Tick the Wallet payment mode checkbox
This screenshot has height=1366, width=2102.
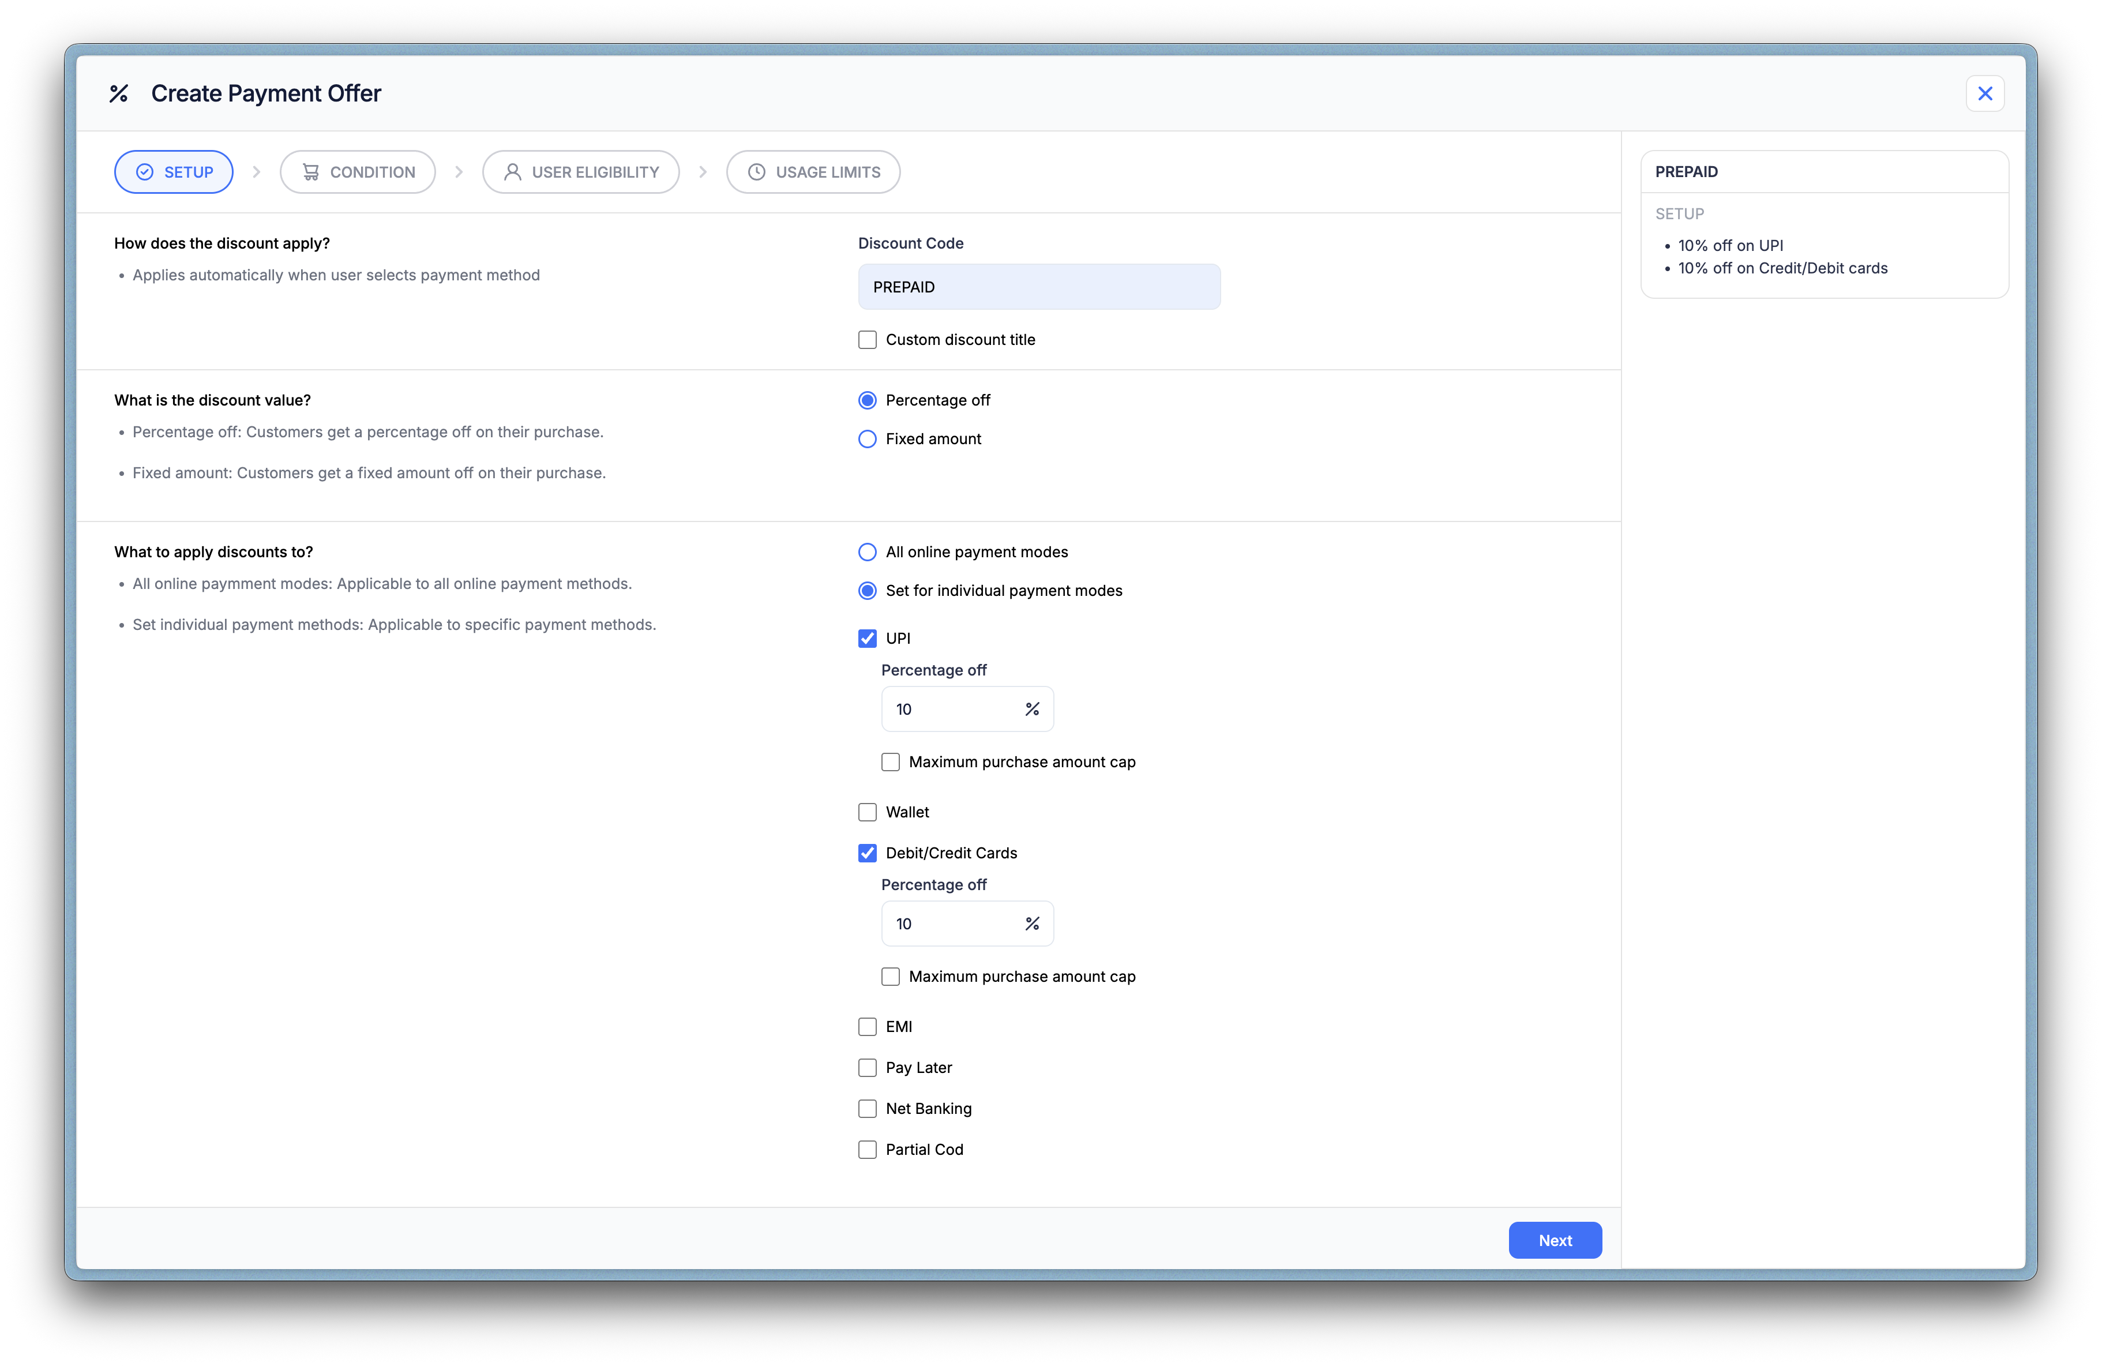[868, 812]
